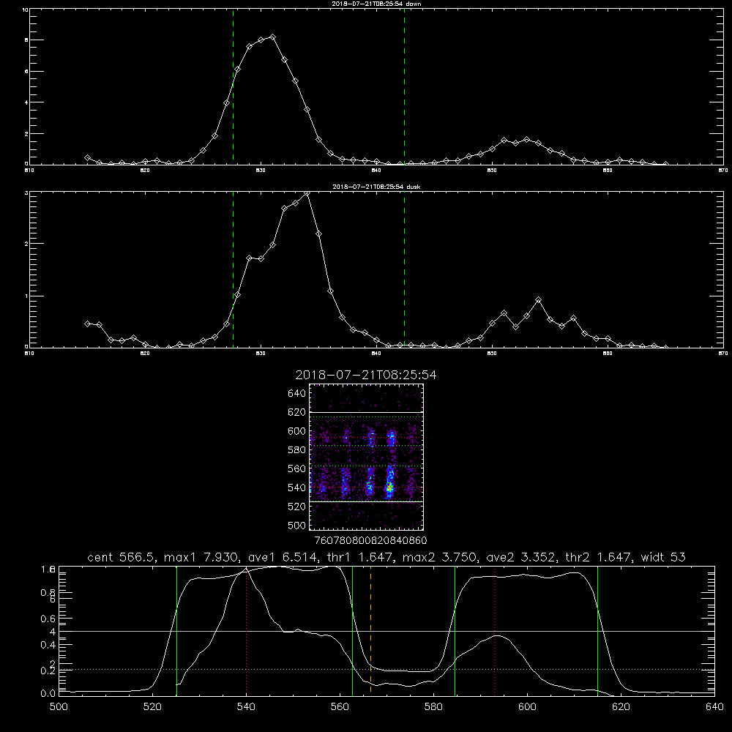Select the "cent 566.5" value in stats line
The width and height of the screenshot is (732, 732).
pos(122,557)
